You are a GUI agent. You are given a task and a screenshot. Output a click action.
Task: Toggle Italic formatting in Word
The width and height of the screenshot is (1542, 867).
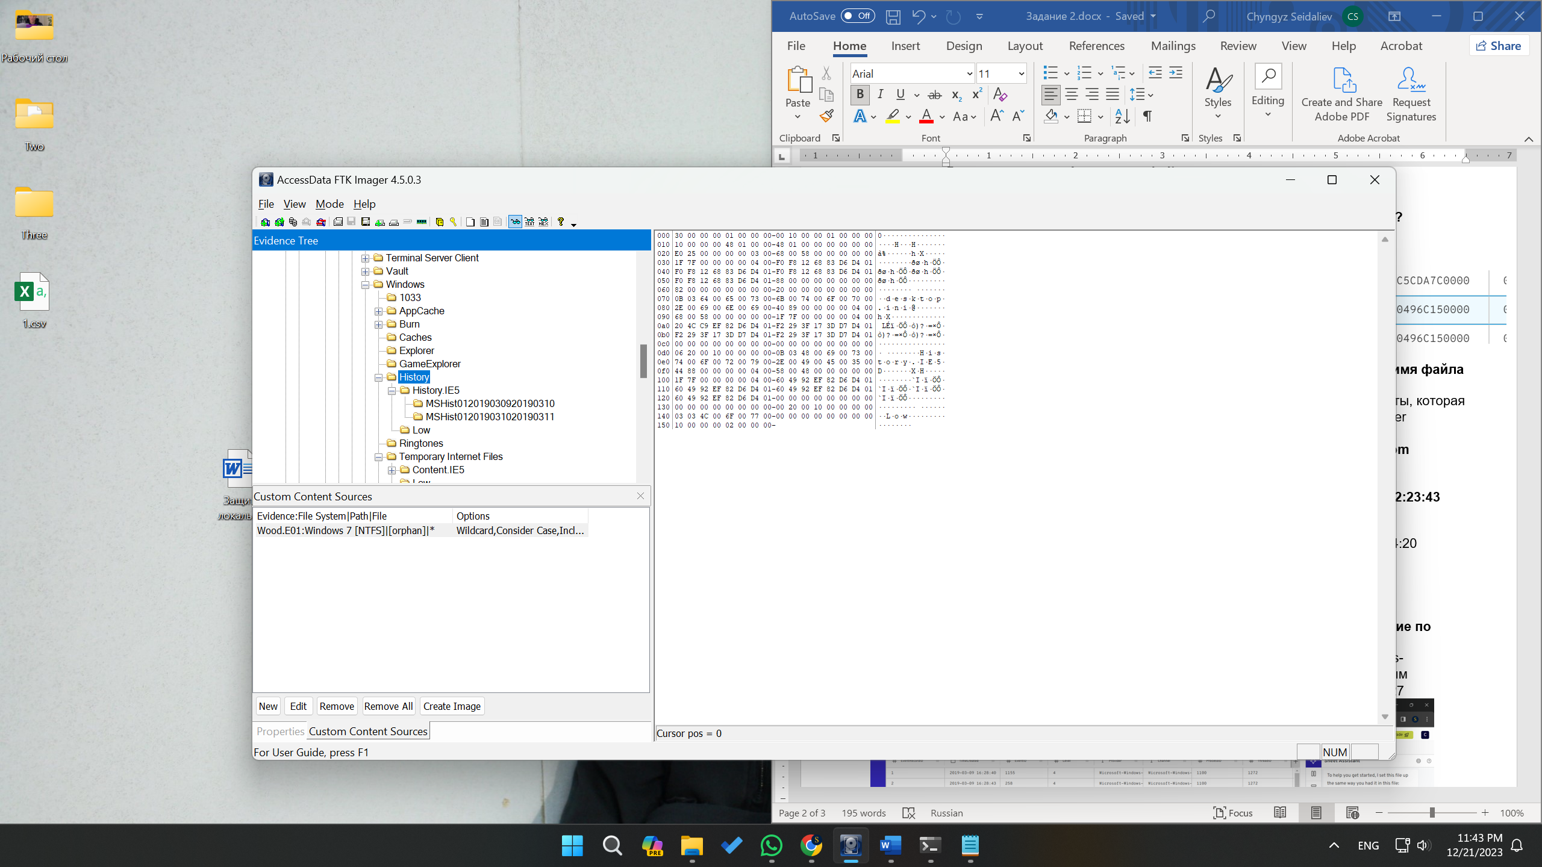click(x=880, y=95)
